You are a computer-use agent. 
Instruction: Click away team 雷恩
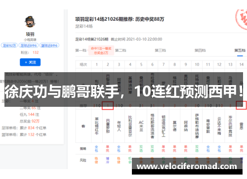point(242,126)
